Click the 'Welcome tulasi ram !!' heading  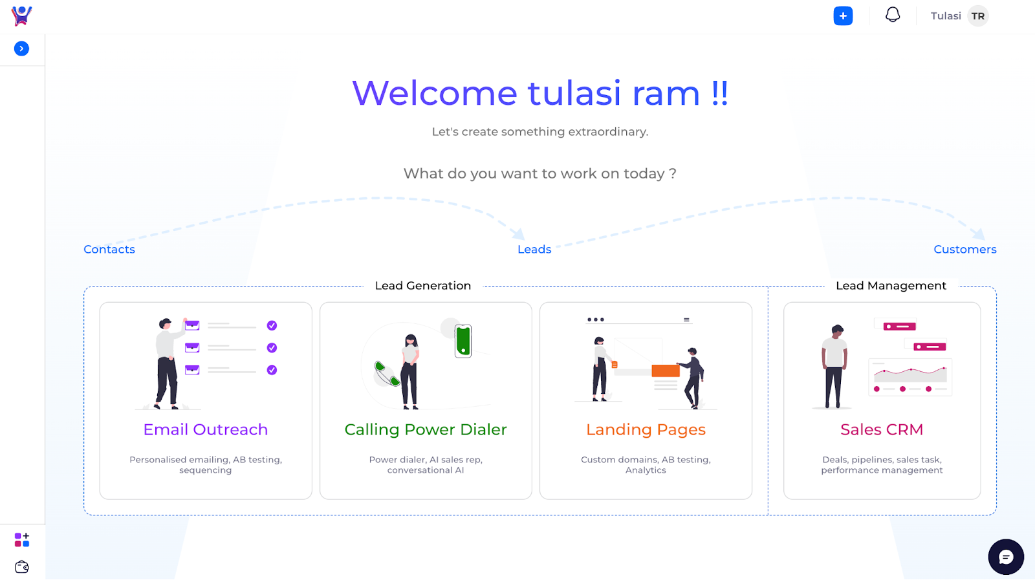click(540, 93)
